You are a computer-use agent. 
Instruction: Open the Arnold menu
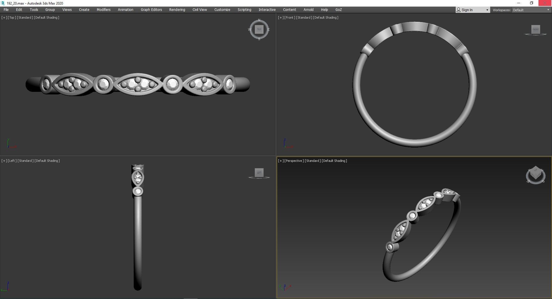coord(308,10)
